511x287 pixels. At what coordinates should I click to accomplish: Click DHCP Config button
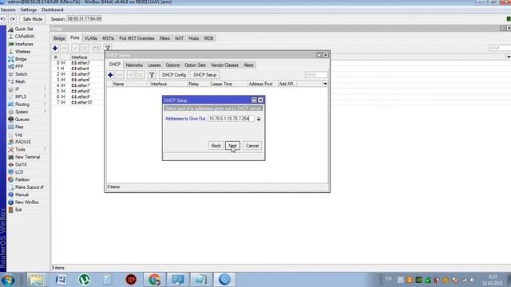[174, 75]
